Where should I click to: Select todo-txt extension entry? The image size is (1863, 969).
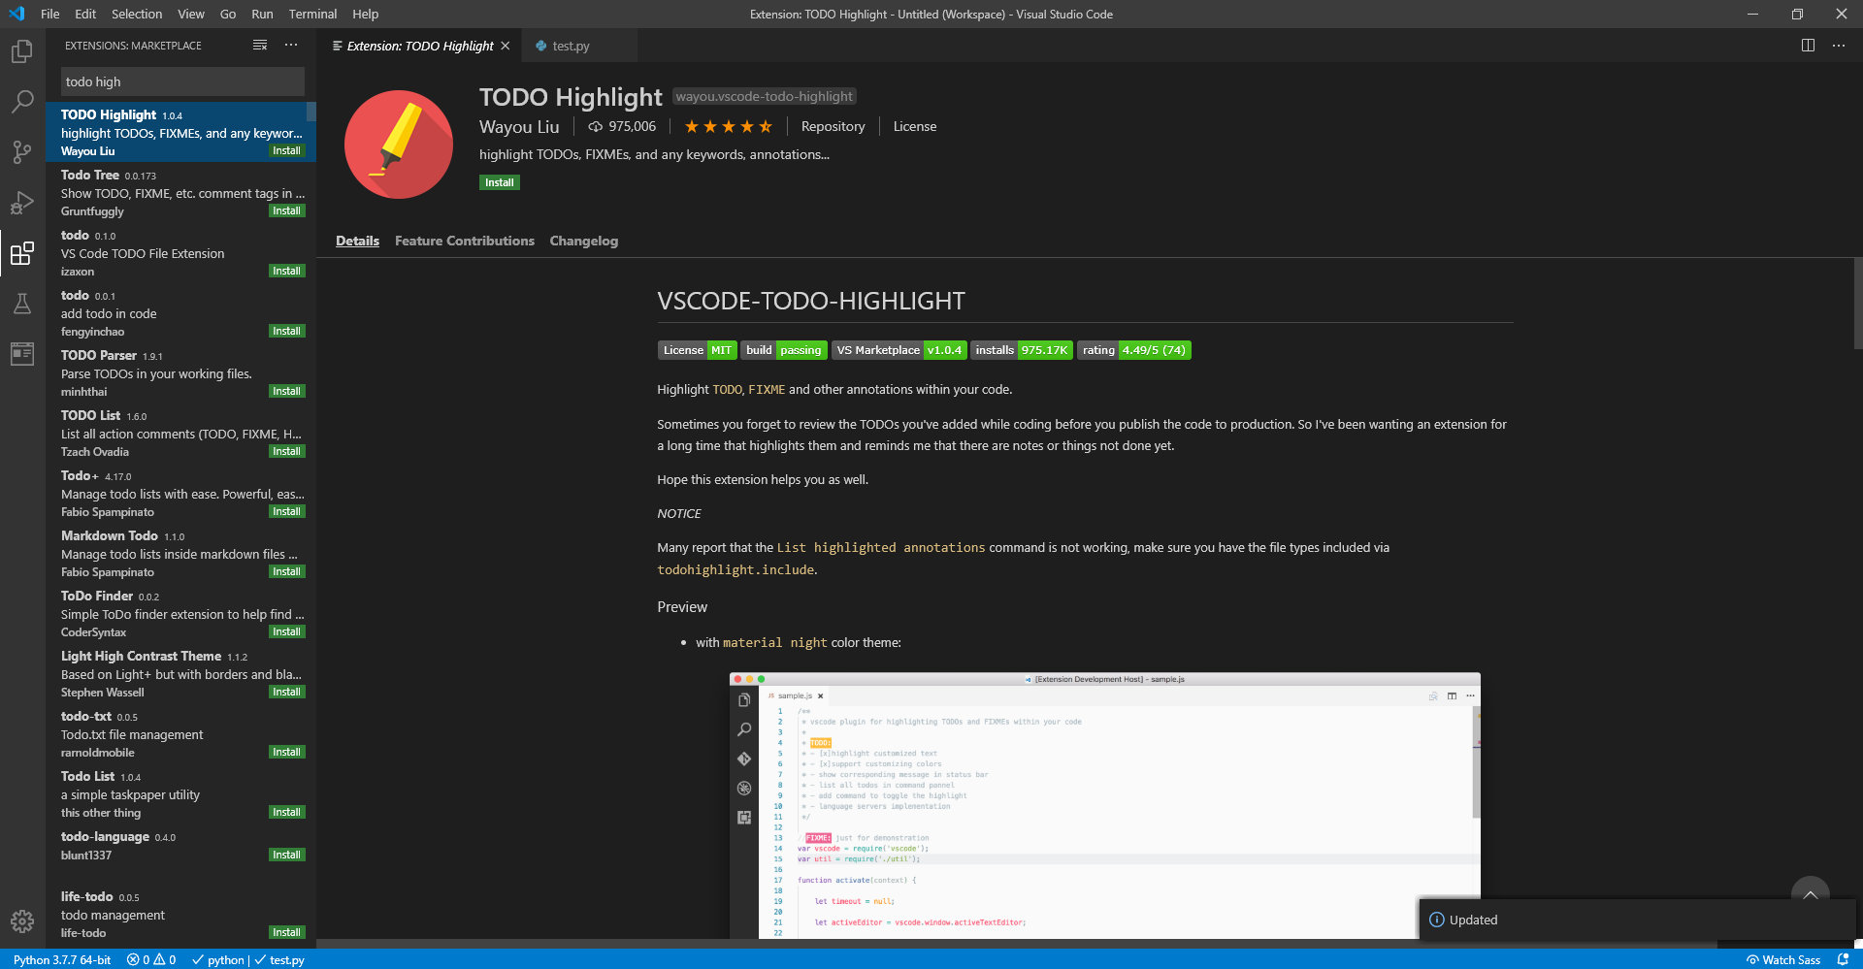point(181,733)
